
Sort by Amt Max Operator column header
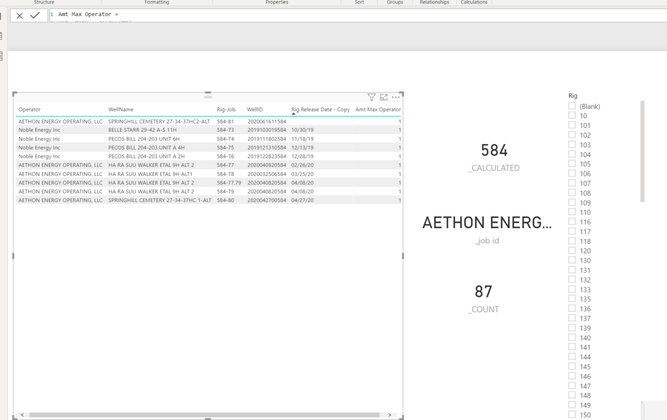point(378,110)
